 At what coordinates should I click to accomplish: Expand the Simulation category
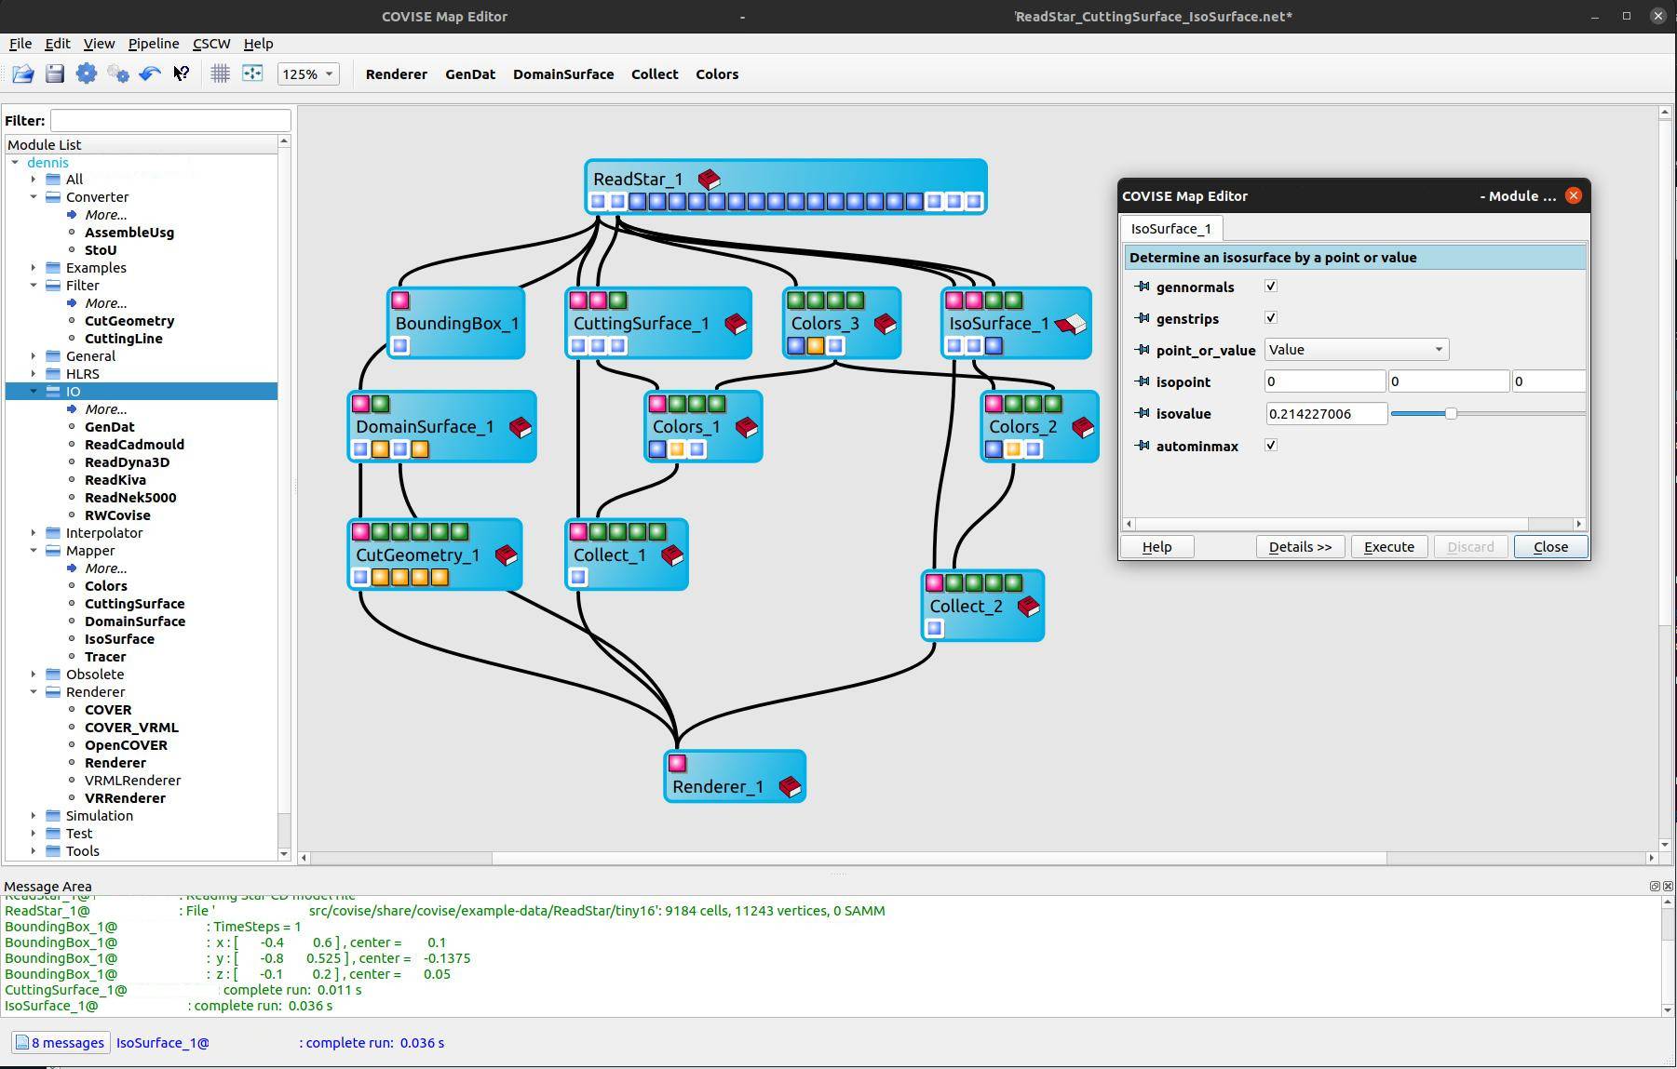point(34,816)
